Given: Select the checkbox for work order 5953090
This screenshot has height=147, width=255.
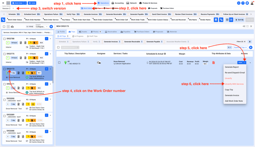Looking at the screenshot, I should [5, 100].
